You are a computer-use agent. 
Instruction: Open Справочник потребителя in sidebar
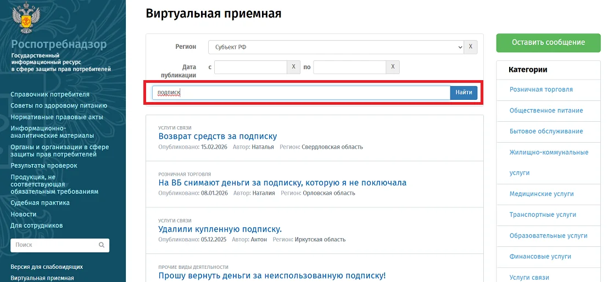[50, 94]
